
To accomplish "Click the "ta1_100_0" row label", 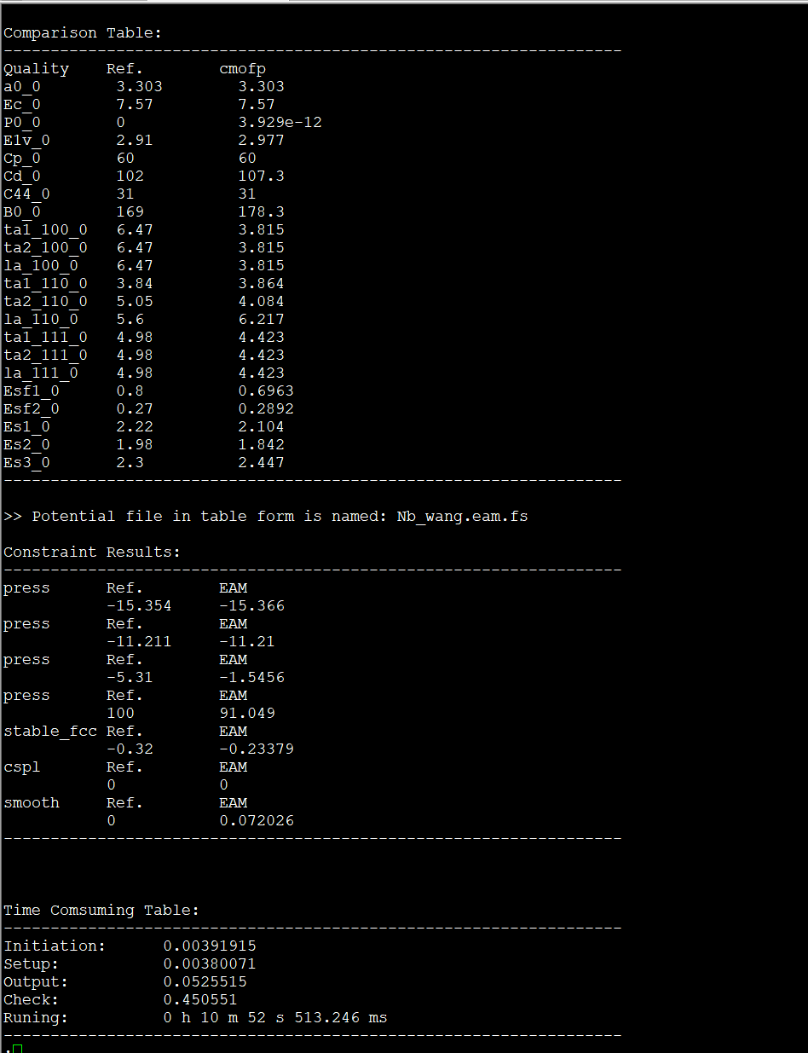I will click(x=46, y=230).
